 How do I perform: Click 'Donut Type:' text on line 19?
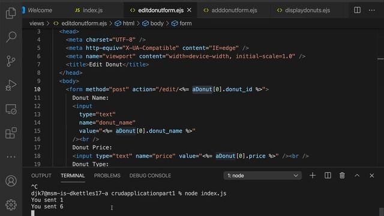tap(91, 164)
